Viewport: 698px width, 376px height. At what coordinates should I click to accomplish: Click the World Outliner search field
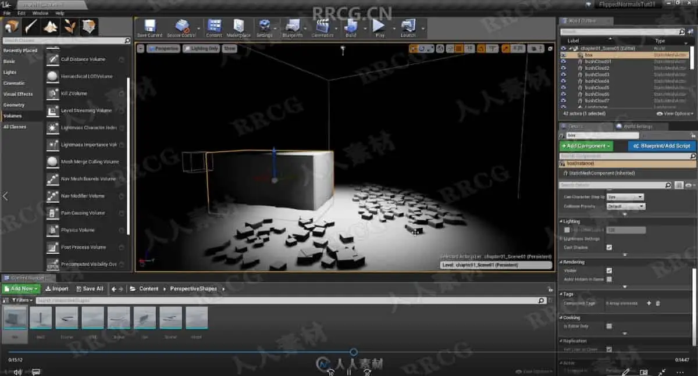[x=624, y=31]
